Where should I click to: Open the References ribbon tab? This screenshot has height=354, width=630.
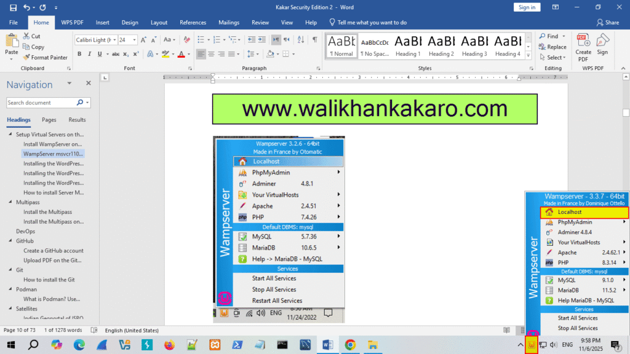pos(193,22)
